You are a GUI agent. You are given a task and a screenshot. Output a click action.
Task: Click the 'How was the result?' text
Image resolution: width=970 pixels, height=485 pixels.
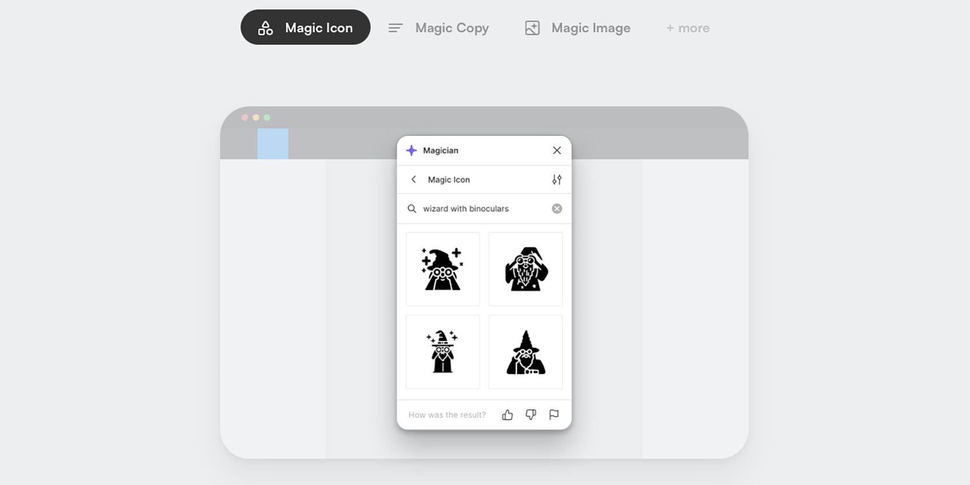click(447, 415)
